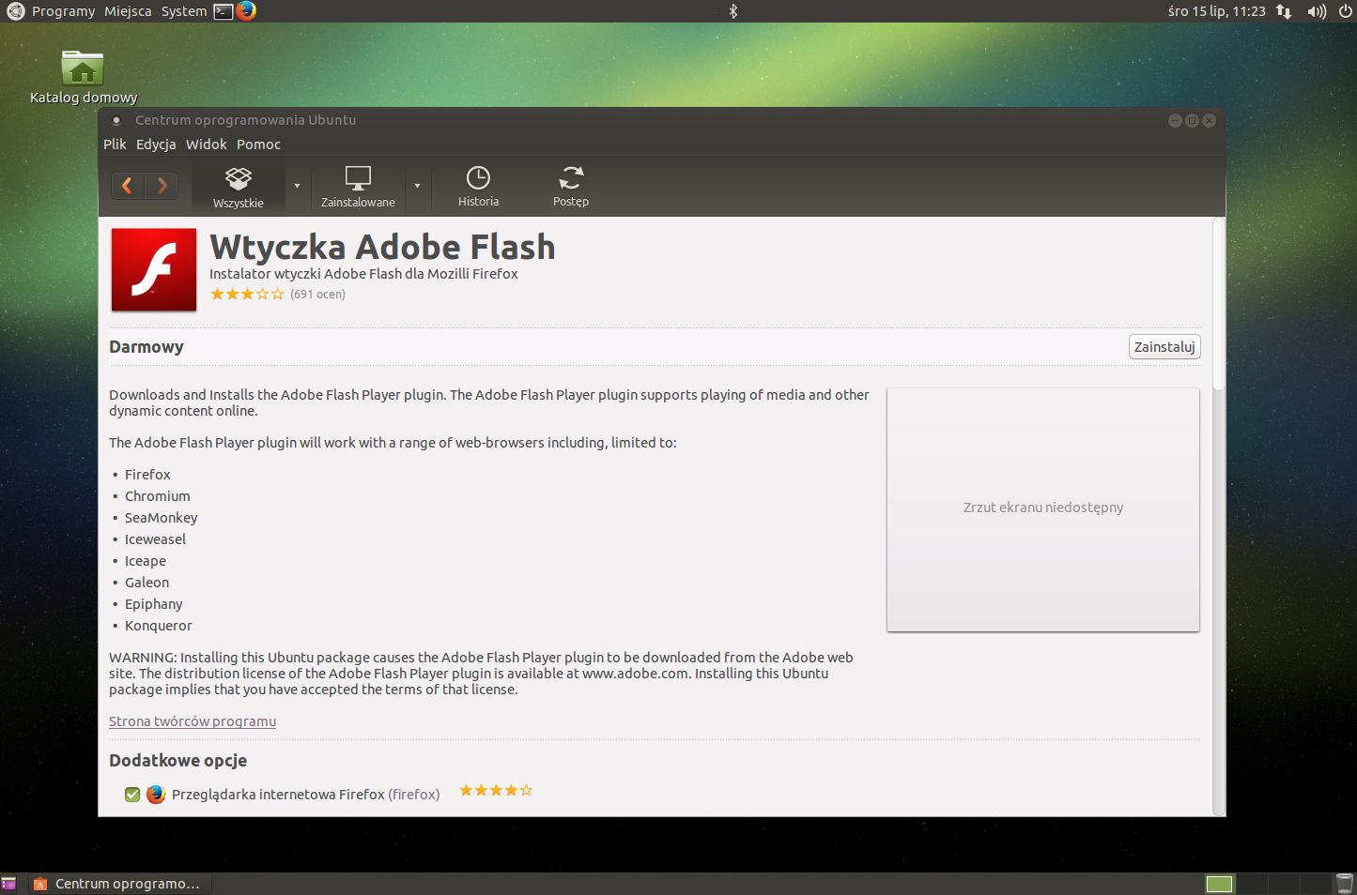
Task: Open the System menu in top panel
Action: [x=184, y=11]
